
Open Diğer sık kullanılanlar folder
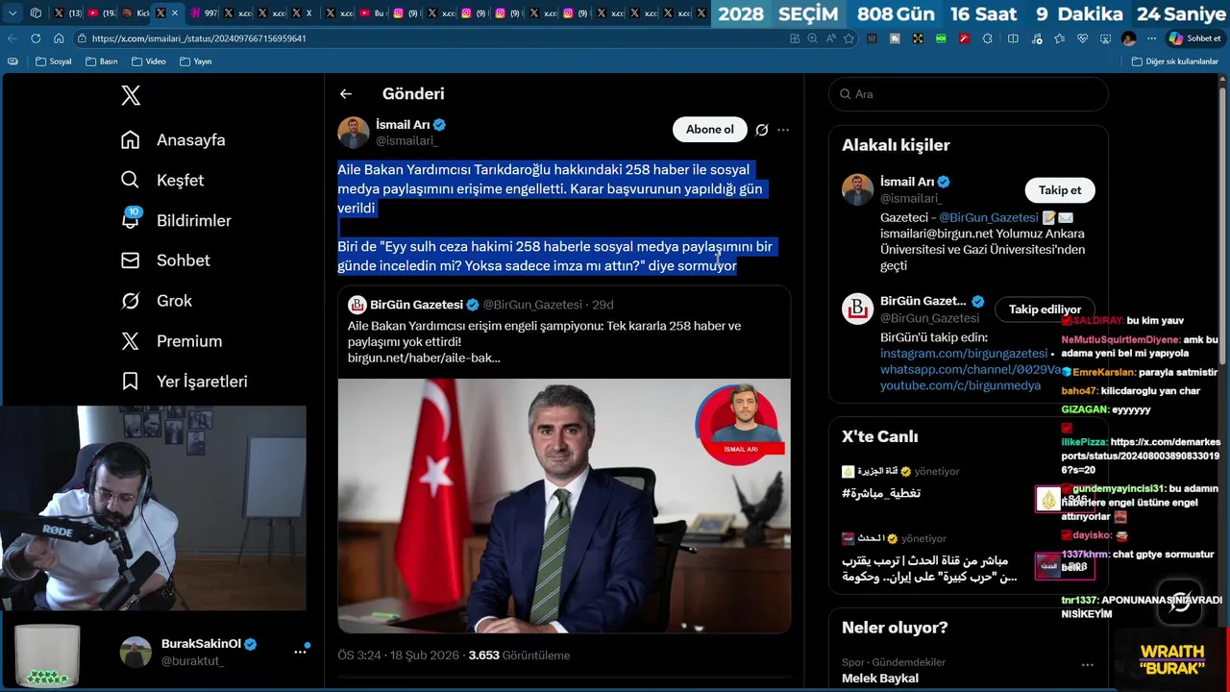(1175, 62)
